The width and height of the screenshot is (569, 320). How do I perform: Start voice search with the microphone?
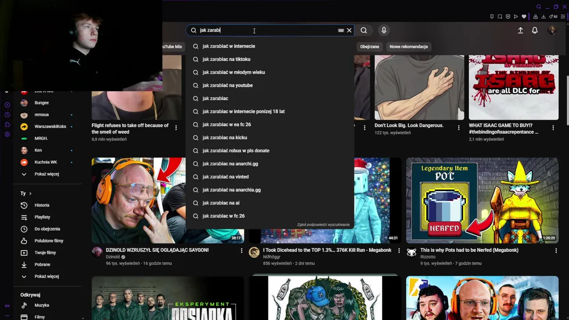click(384, 30)
